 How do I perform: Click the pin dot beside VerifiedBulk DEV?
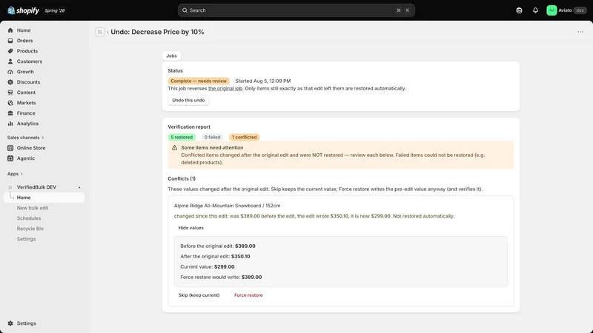pos(79,187)
